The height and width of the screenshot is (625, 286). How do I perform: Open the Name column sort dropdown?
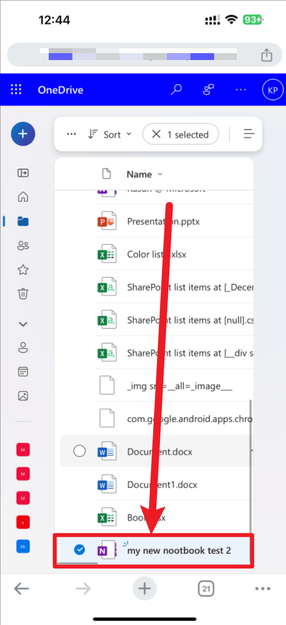point(145,174)
